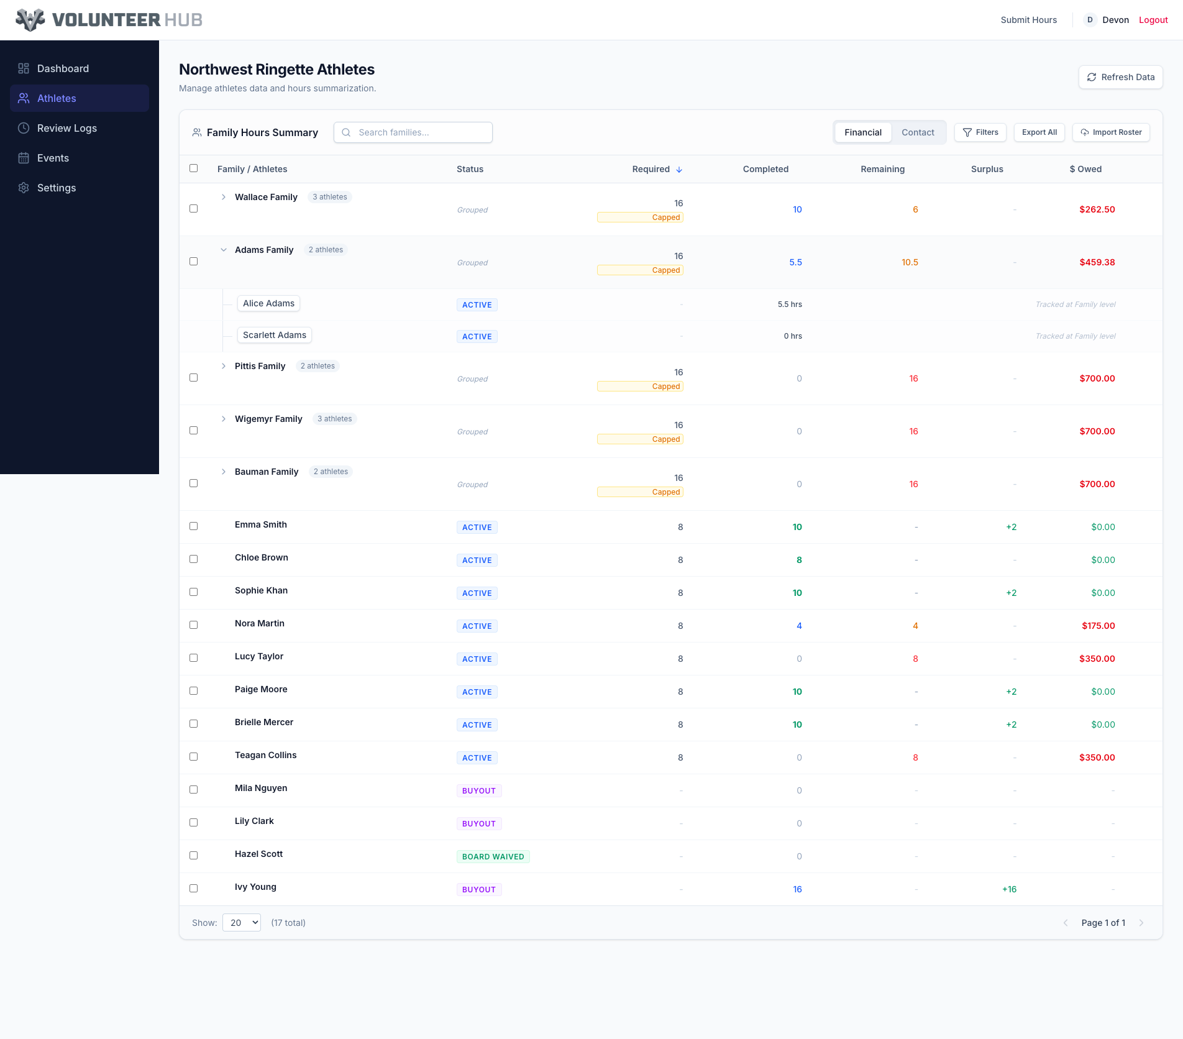1183x1039 pixels.
Task: Select the Athletes sidebar menu item
Action: (x=80, y=98)
